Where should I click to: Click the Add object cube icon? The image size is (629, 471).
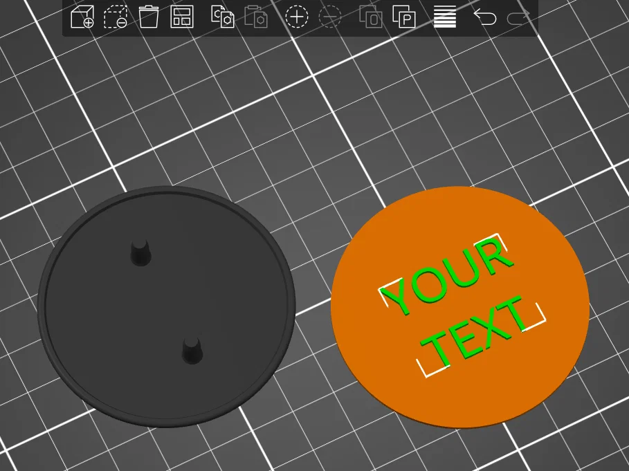tap(82, 17)
